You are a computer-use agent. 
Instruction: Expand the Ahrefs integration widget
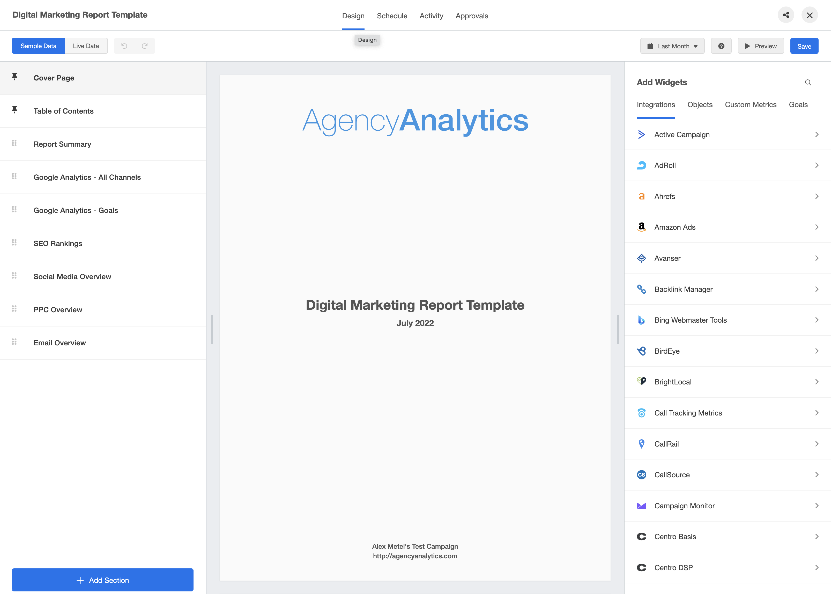[816, 196]
